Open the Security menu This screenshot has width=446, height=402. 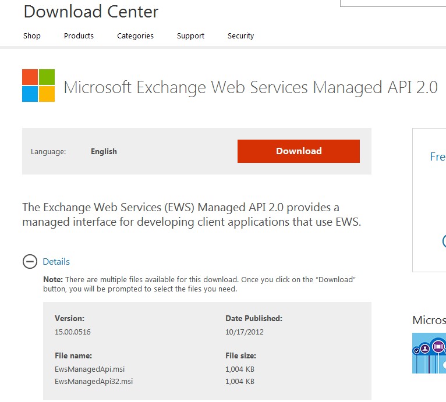point(240,36)
